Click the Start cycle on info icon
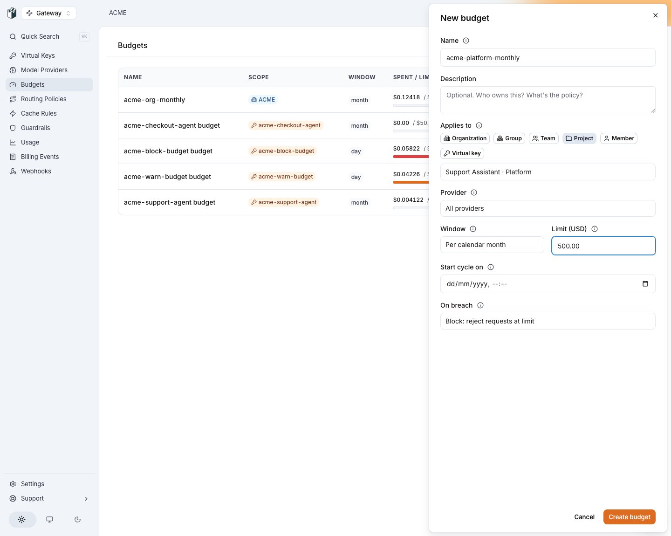 tap(491, 267)
